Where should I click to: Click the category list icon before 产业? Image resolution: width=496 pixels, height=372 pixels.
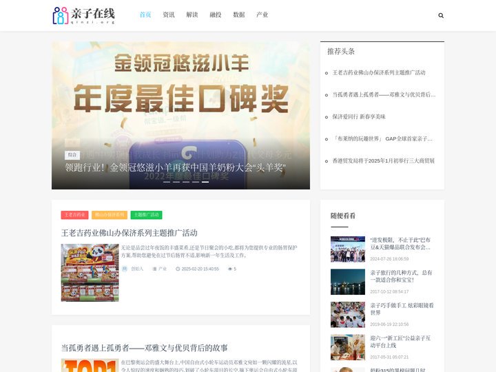point(154,269)
